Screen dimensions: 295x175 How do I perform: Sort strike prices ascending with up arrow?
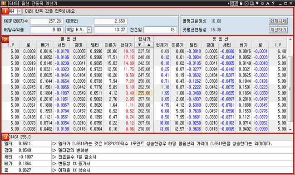coord(149,45)
